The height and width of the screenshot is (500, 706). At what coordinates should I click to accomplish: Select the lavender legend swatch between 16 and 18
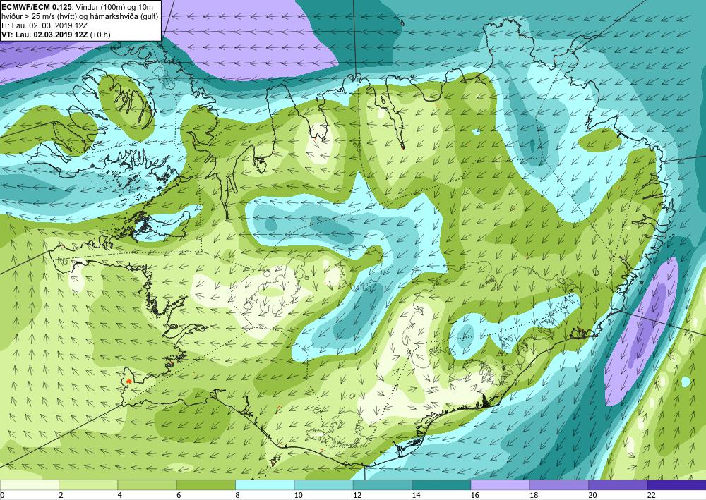[500, 484]
